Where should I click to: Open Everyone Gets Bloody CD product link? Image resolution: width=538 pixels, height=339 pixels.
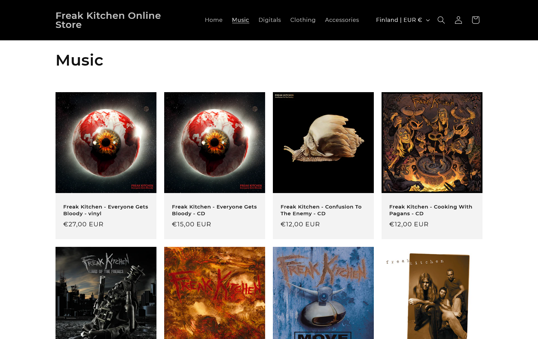[x=214, y=210]
